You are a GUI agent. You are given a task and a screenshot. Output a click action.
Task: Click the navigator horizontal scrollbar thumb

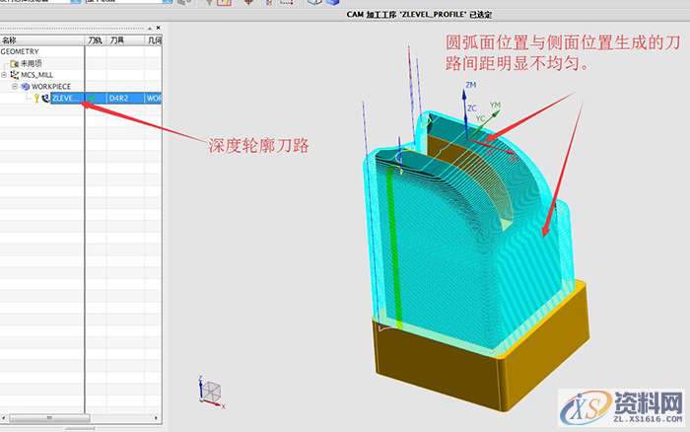point(49,418)
